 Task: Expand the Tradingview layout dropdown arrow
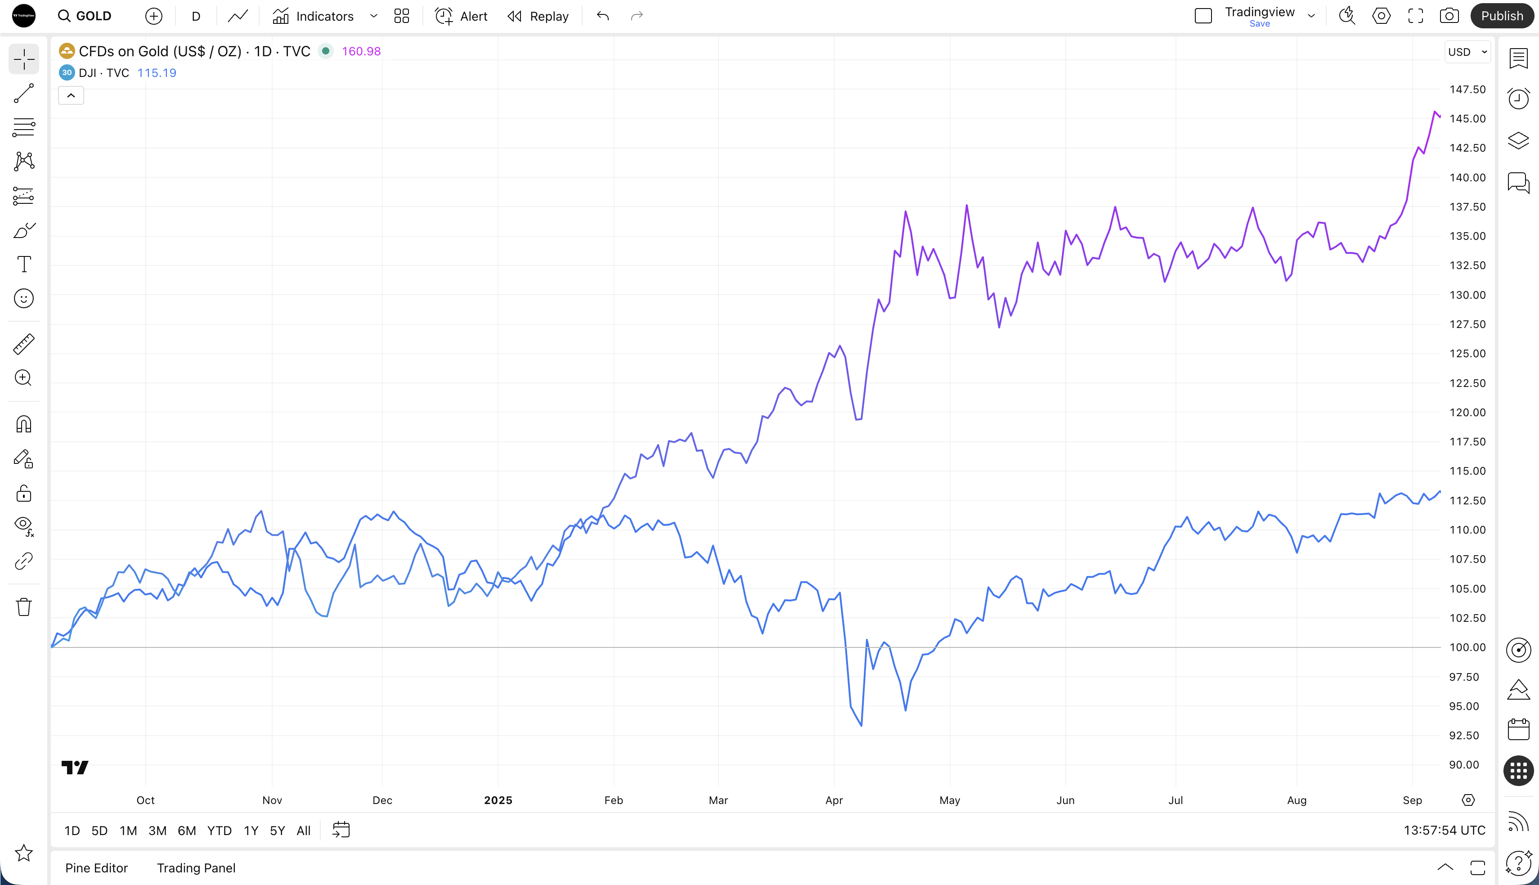(1311, 16)
